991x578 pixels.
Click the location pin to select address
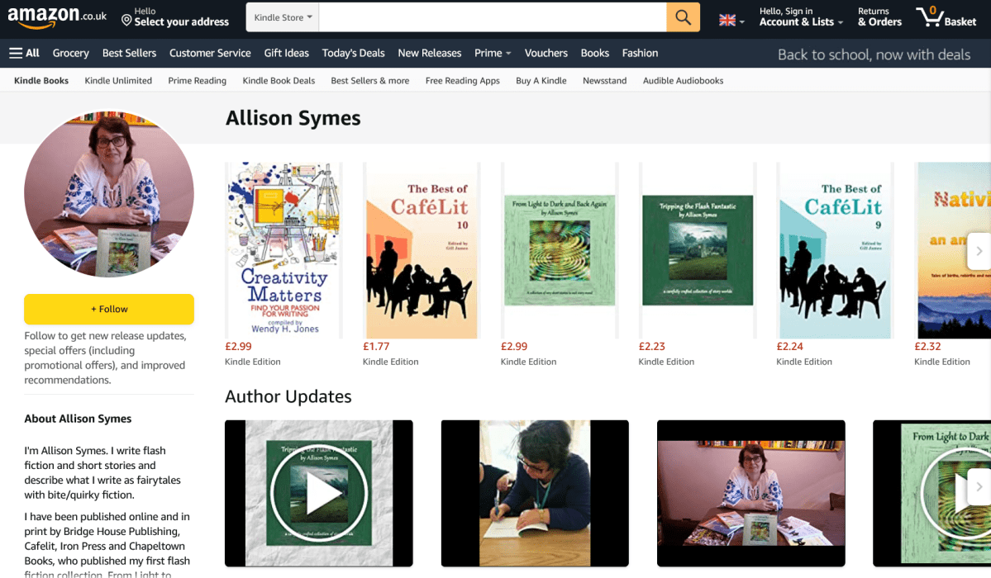(126, 19)
